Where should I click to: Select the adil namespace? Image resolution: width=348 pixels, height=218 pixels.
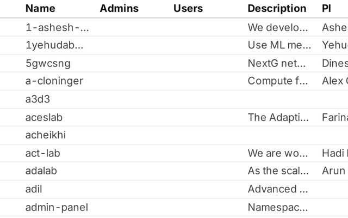(x=34, y=189)
